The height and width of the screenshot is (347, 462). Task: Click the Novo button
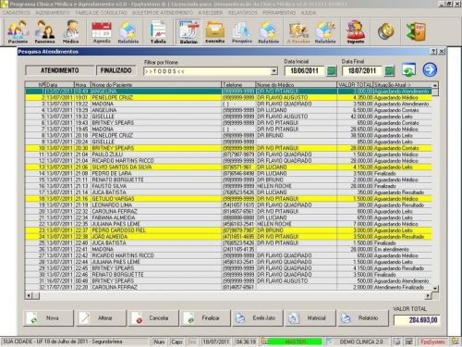(x=49, y=318)
